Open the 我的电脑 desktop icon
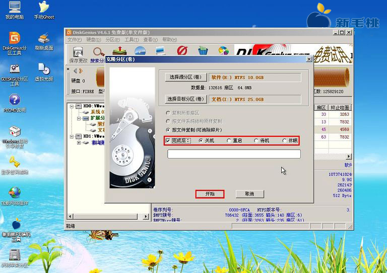This screenshot has width=387, height=273. click(15, 11)
